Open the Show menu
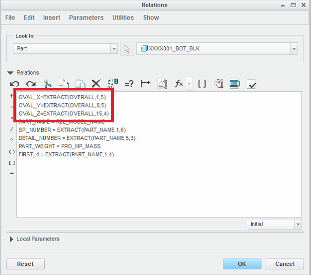The width and height of the screenshot is (311, 275). pyautogui.click(x=151, y=17)
